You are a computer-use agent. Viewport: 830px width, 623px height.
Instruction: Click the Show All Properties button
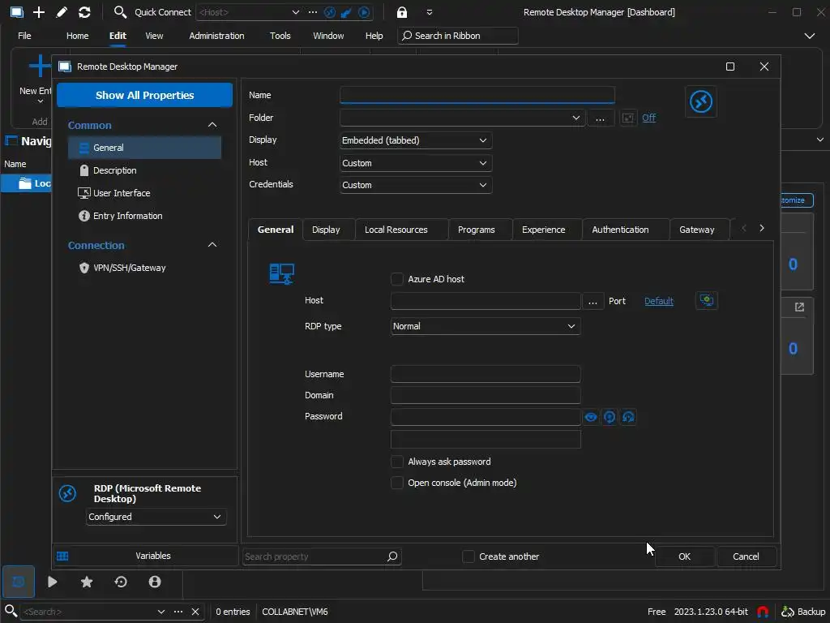tap(144, 95)
